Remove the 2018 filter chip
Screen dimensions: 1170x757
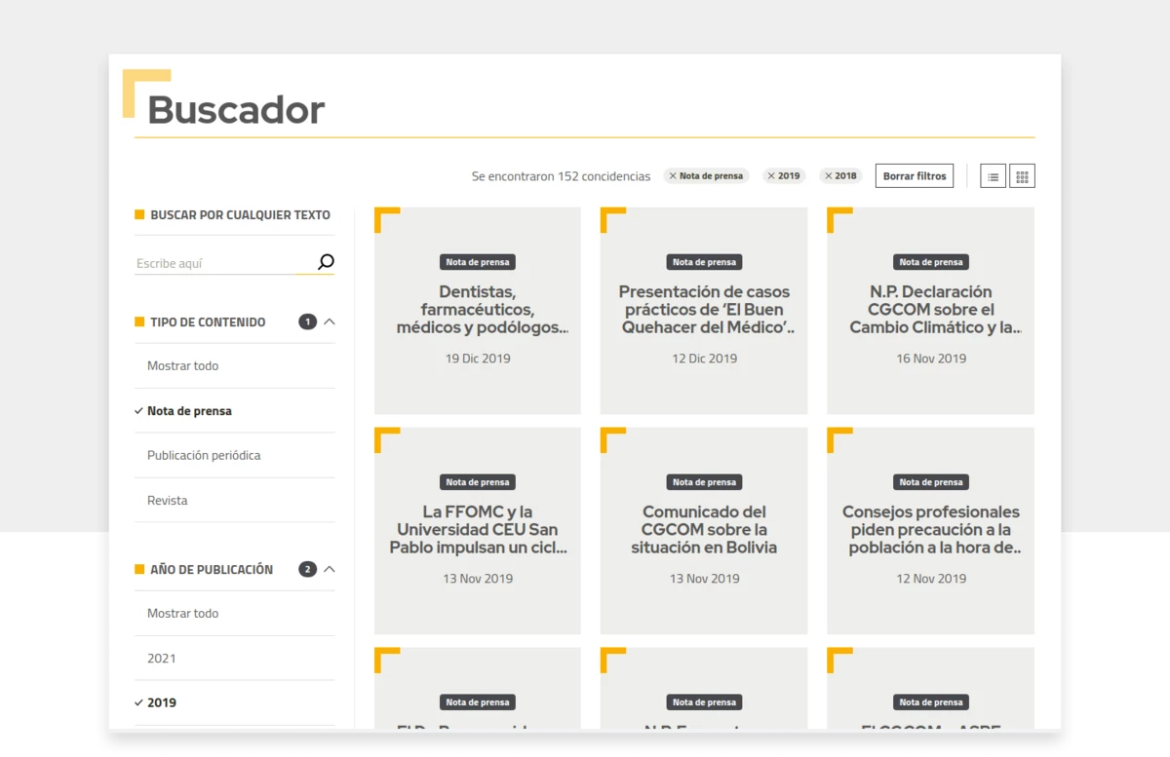(829, 176)
